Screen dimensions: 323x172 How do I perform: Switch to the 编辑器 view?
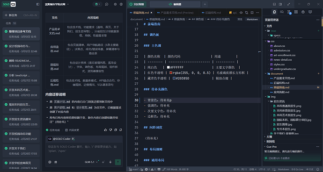175,4
